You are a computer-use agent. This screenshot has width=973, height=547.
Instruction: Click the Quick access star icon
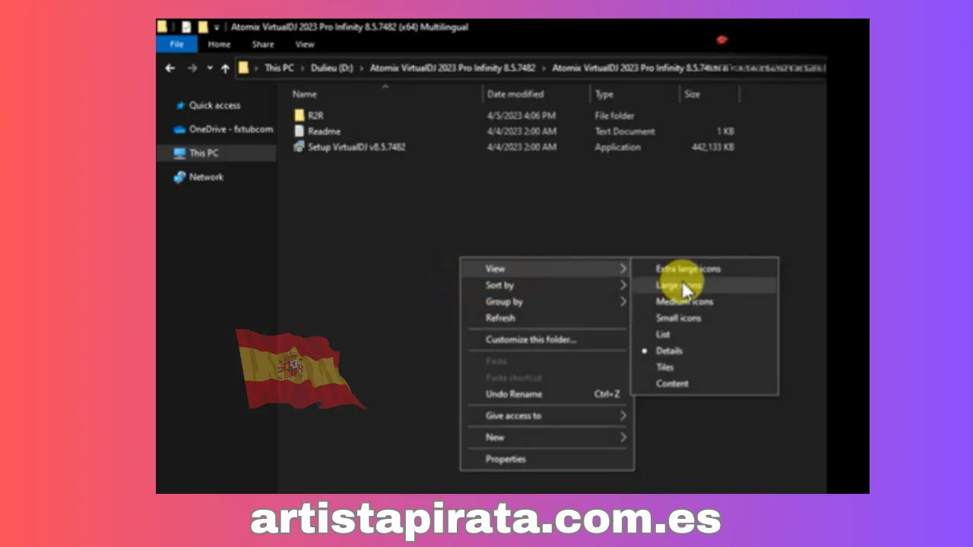[x=180, y=106]
